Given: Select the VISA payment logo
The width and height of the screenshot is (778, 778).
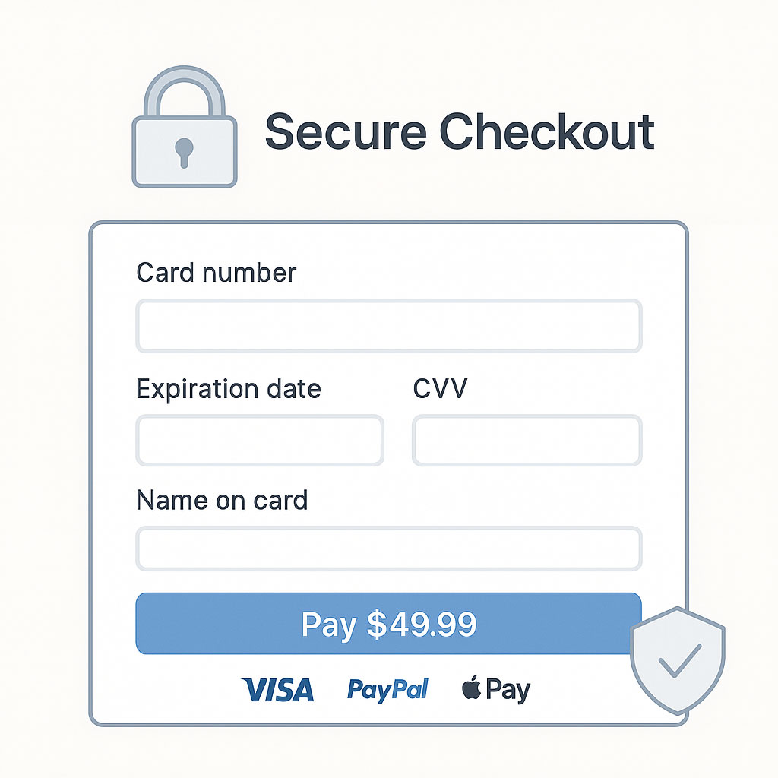Looking at the screenshot, I should pos(277,690).
